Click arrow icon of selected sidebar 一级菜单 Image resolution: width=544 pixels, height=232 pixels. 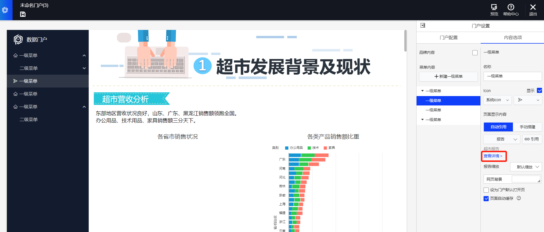coord(15,81)
